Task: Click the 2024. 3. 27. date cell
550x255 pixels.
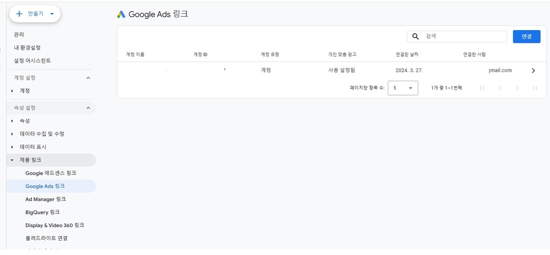Action: click(409, 70)
